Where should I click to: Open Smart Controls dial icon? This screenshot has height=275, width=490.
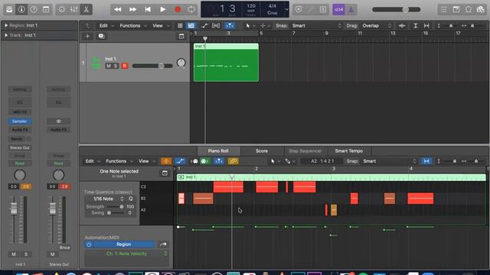(x=61, y=9)
